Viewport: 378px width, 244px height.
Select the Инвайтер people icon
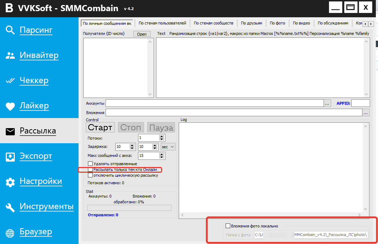pyautogui.click(x=10, y=55)
